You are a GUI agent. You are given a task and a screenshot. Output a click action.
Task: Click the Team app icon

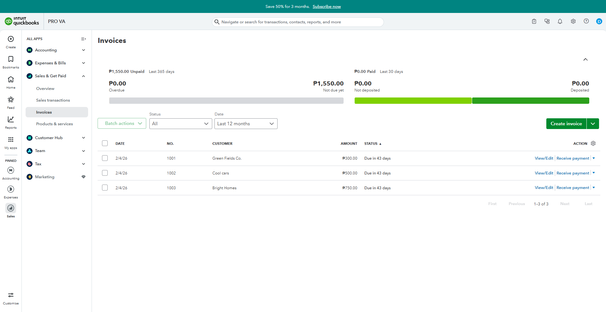(x=30, y=151)
